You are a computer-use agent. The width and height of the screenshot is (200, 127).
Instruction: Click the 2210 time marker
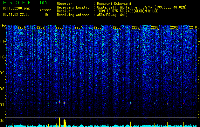coord(193,27)
